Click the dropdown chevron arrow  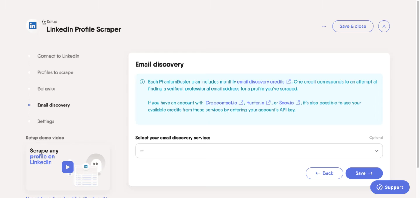point(376,151)
